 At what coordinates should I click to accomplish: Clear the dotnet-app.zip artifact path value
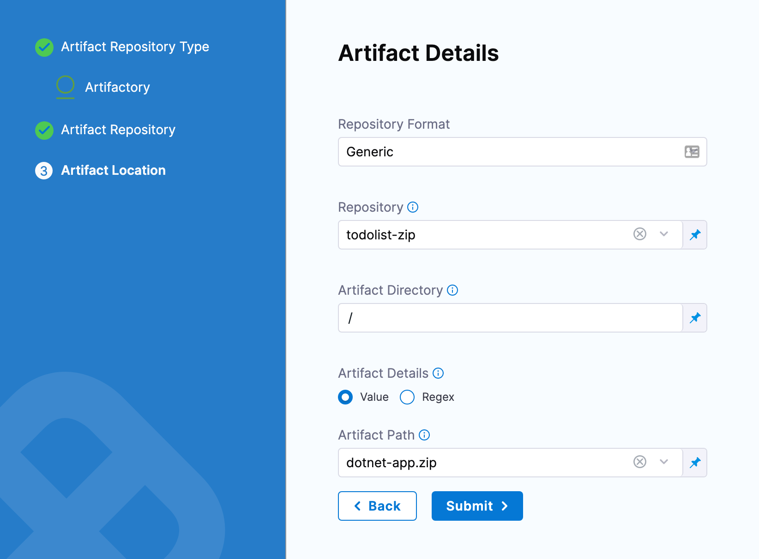tap(639, 462)
